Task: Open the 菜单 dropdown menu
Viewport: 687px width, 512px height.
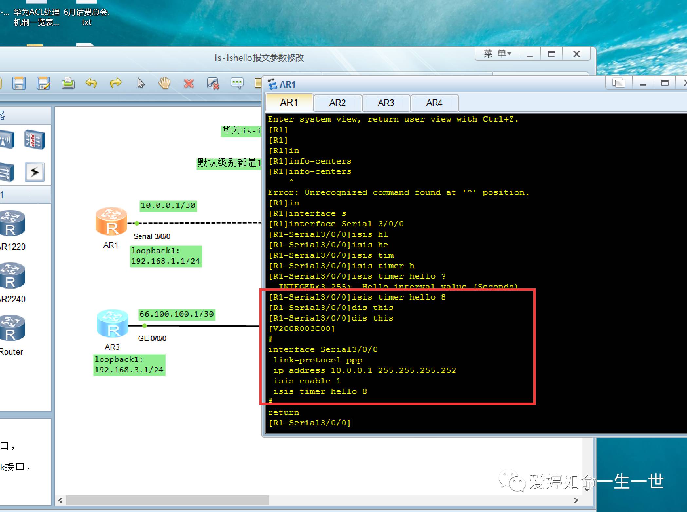Action: [497, 54]
